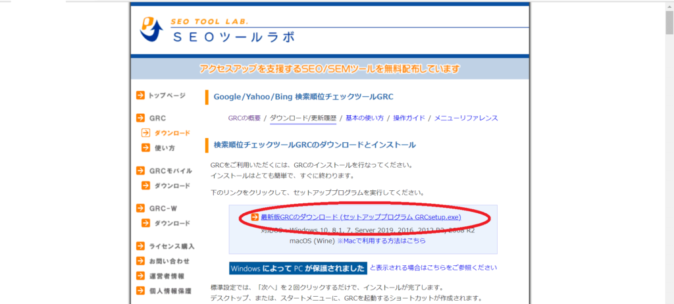Open 使い方 under GRC in sidebar
This screenshot has height=304, width=674.
point(165,148)
